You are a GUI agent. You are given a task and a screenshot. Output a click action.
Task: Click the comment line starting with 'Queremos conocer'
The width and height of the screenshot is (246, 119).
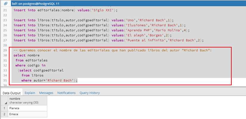coord(113,50)
